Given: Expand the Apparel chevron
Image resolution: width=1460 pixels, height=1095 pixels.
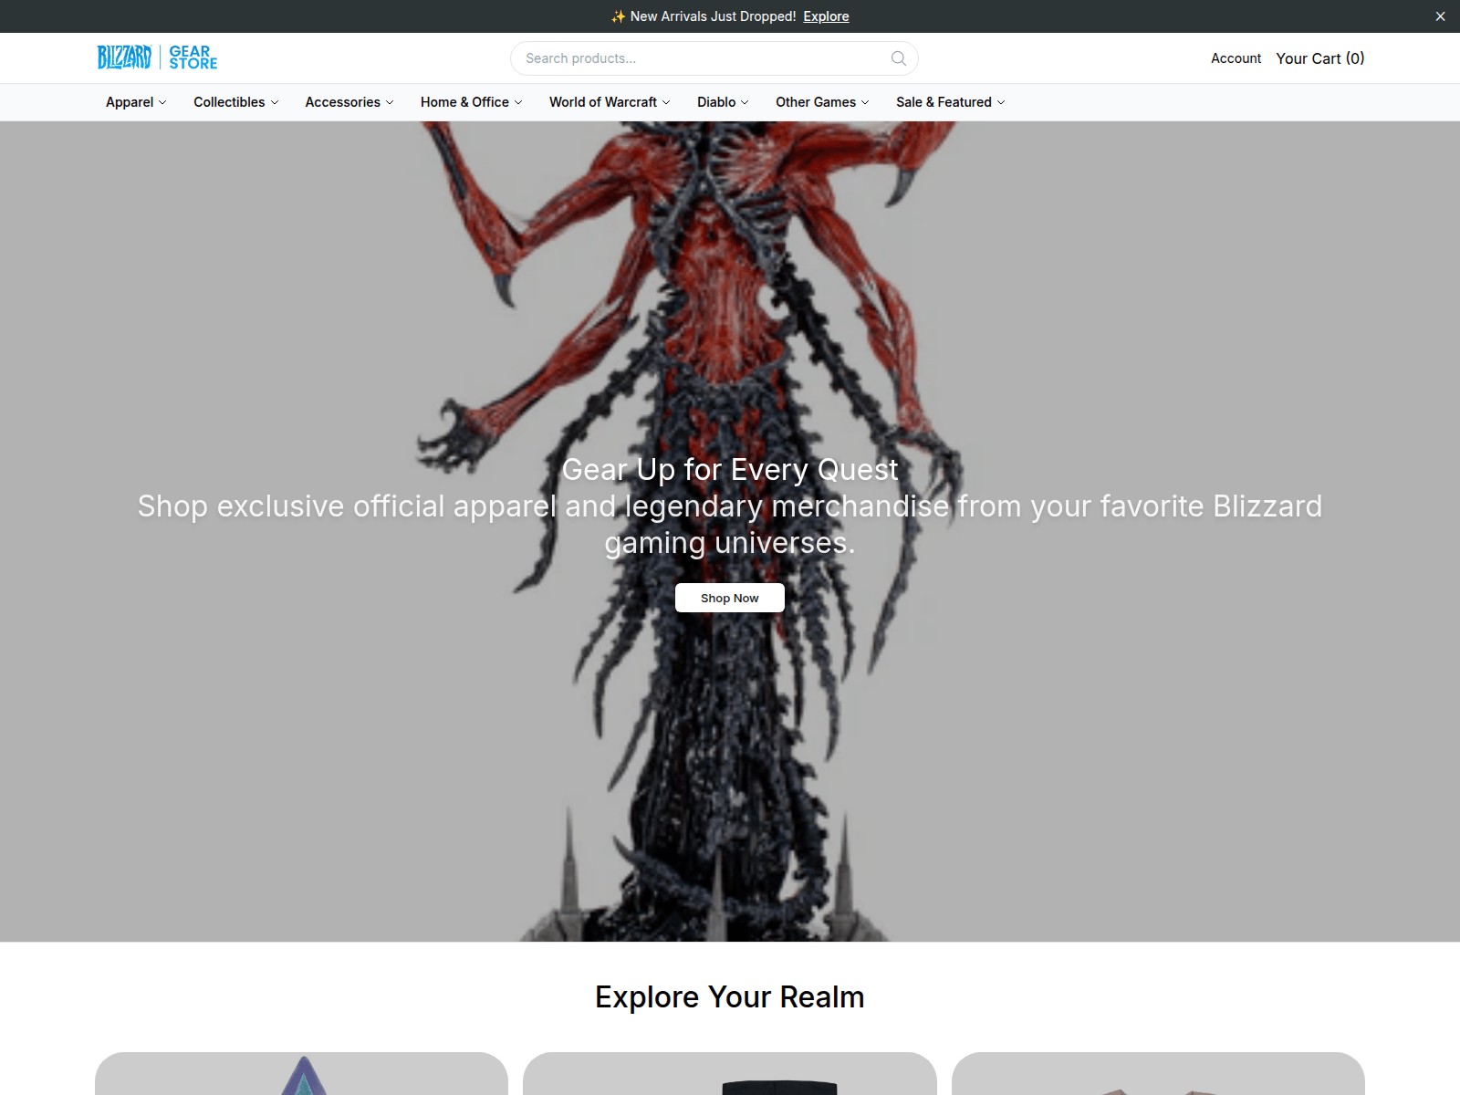Looking at the screenshot, I should [162, 102].
